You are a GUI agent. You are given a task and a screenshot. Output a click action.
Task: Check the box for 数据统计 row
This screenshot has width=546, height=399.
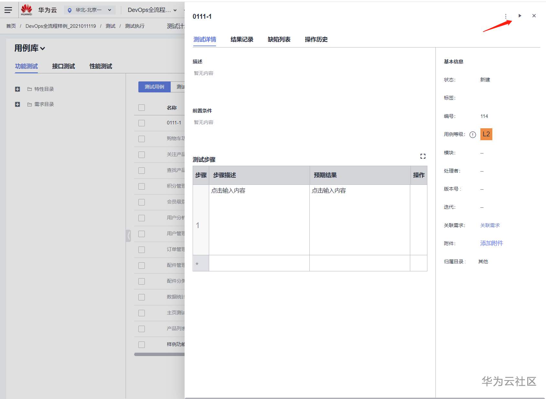click(x=142, y=297)
